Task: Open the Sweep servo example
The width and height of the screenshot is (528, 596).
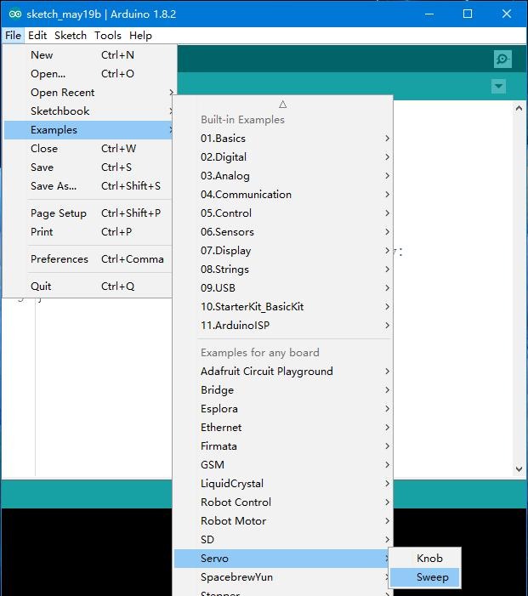Action: (x=425, y=577)
